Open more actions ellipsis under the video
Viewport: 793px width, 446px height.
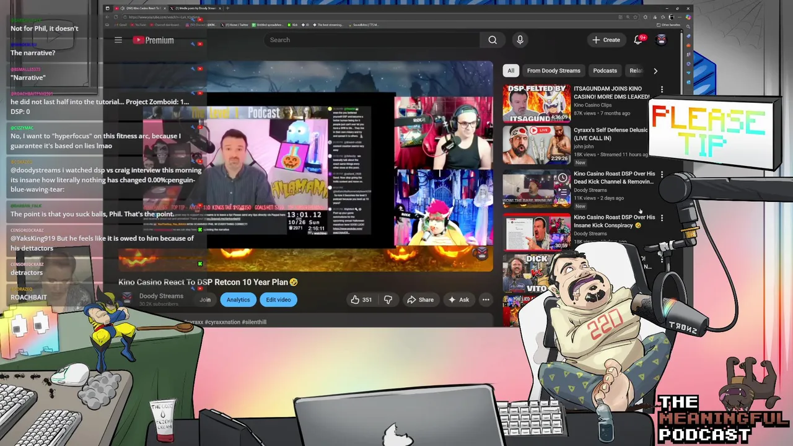tap(486, 300)
